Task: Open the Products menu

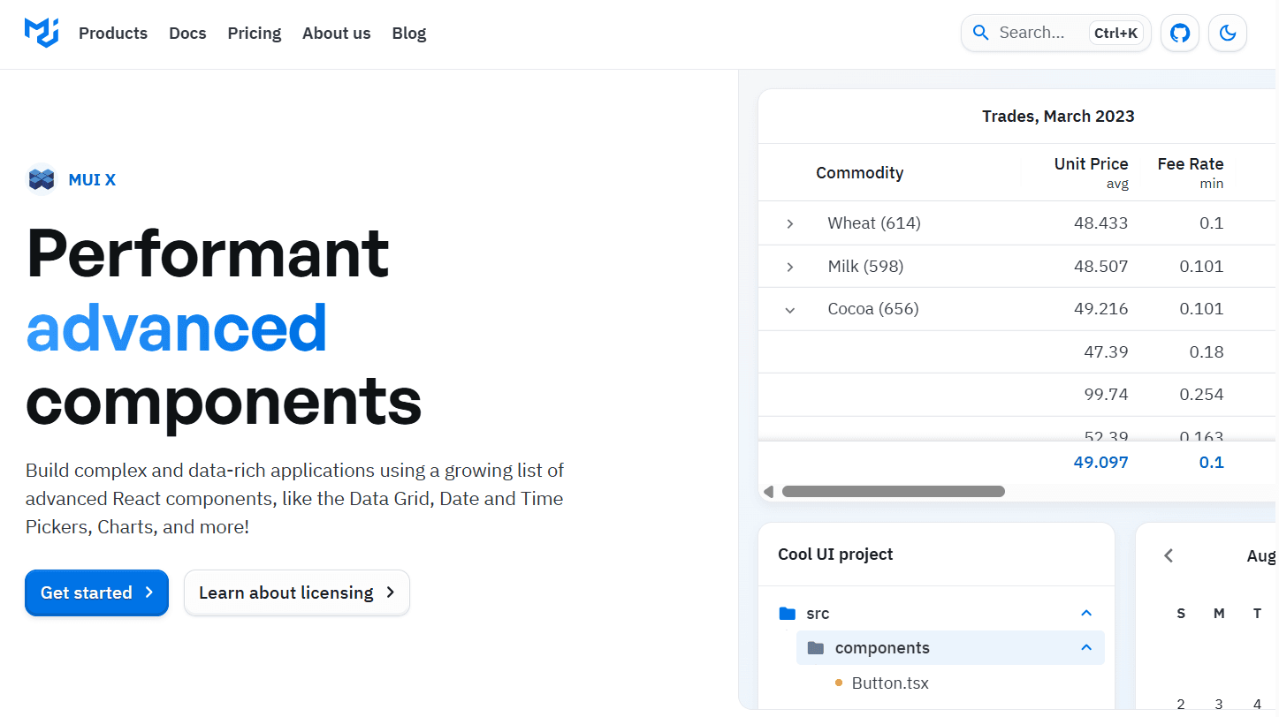Action: pyautogui.click(x=113, y=34)
